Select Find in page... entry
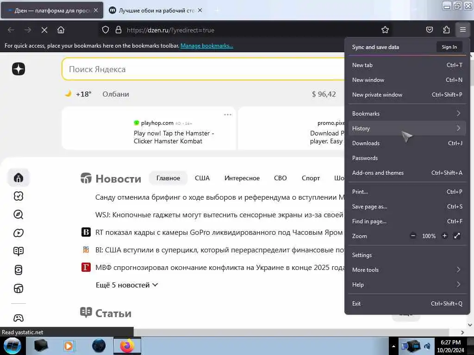The height and width of the screenshot is (355, 474). 407,221
